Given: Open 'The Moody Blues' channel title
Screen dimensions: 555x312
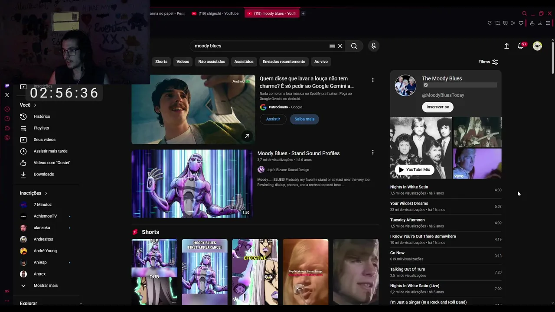Looking at the screenshot, I should (x=442, y=78).
